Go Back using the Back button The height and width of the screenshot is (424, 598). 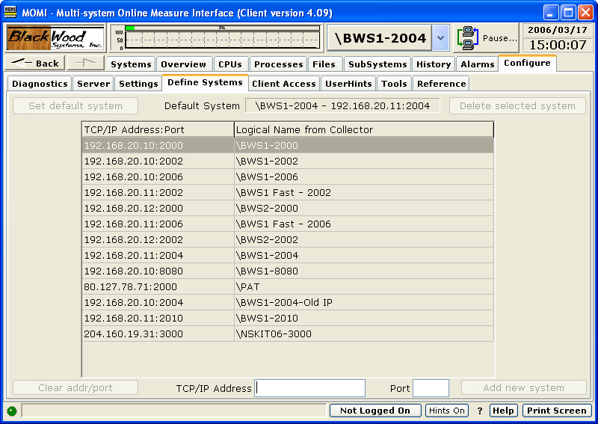pos(35,63)
